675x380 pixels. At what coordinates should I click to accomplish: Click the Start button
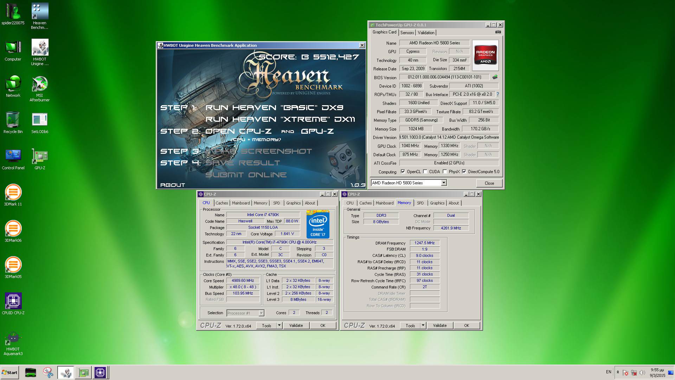(x=9, y=373)
